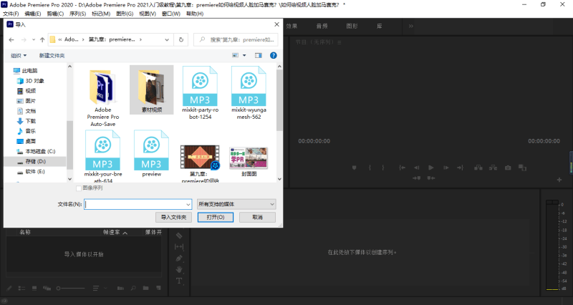Click the thumbnail zoom slider in project panel

pyautogui.click(x=70, y=289)
